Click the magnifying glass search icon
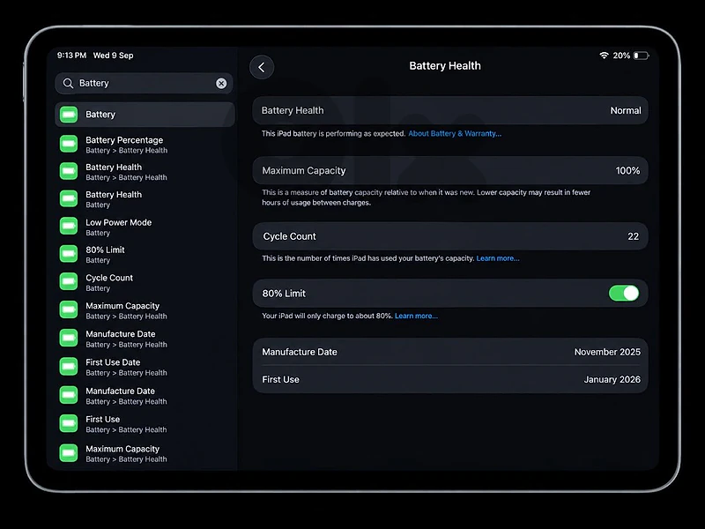705x529 pixels. (68, 83)
